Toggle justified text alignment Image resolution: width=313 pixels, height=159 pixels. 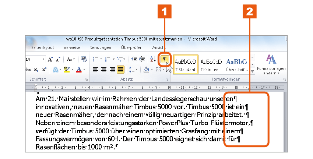point(120,70)
